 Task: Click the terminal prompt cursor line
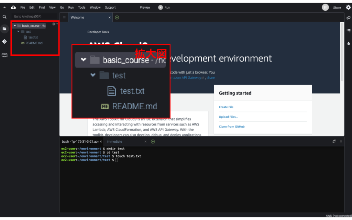(90, 160)
